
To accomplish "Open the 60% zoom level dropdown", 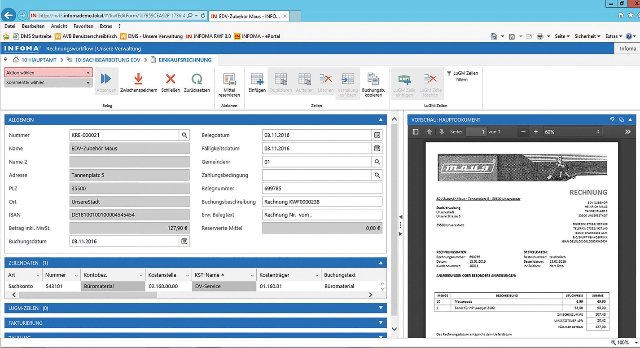I will click(572, 132).
